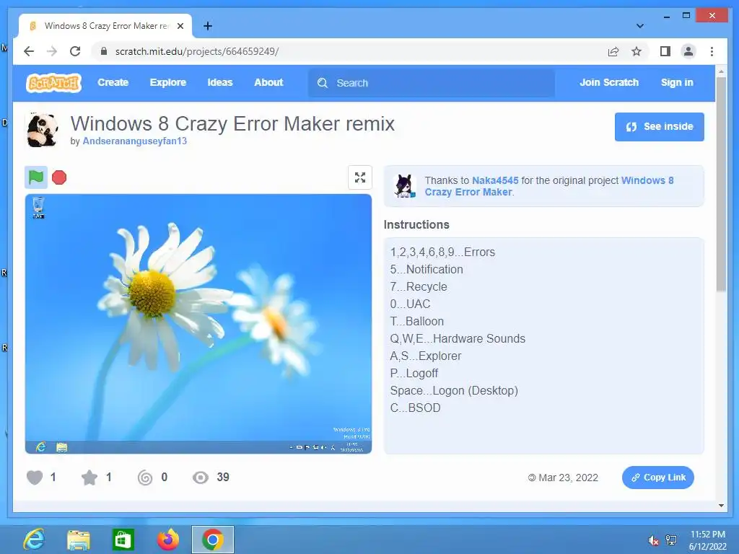
Task: Click the page vertical scrollbar thumb
Action: click(x=721, y=184)
